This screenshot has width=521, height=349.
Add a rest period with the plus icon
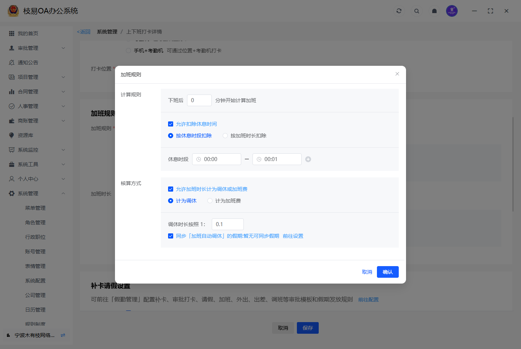point(308,159)
